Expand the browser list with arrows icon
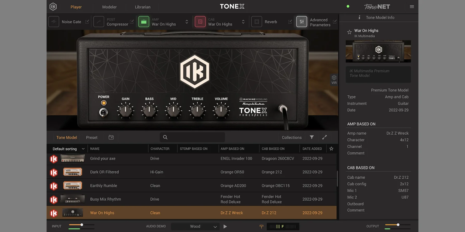Viewport: 465px width, 232px height. [x=324, y=137]
